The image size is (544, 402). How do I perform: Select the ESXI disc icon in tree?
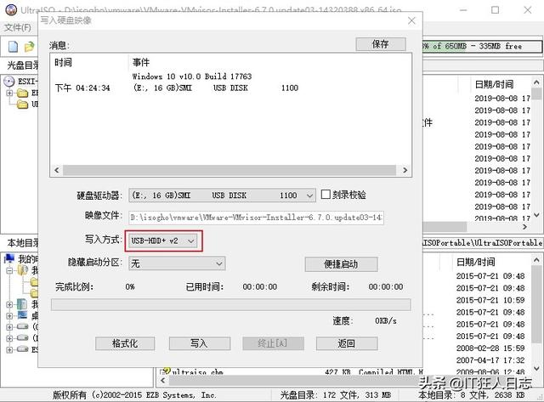point(9,82)
